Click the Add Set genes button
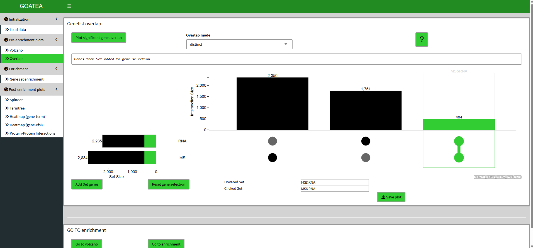 (87, 184)
